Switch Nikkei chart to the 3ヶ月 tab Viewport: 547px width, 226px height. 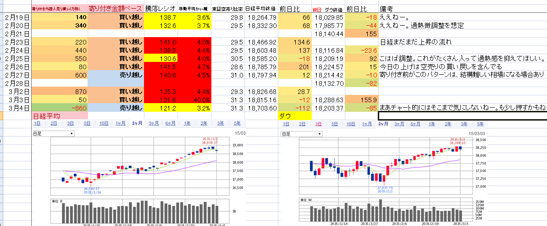click(153, 124)
